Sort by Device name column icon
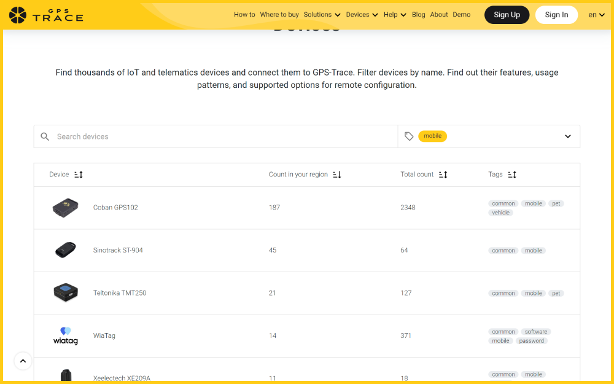 [79, 174]
